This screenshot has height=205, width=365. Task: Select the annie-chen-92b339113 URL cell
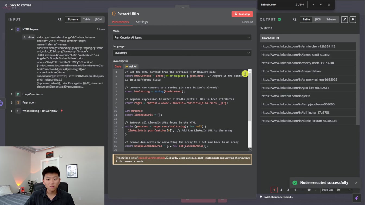click(x=308, y=46)
